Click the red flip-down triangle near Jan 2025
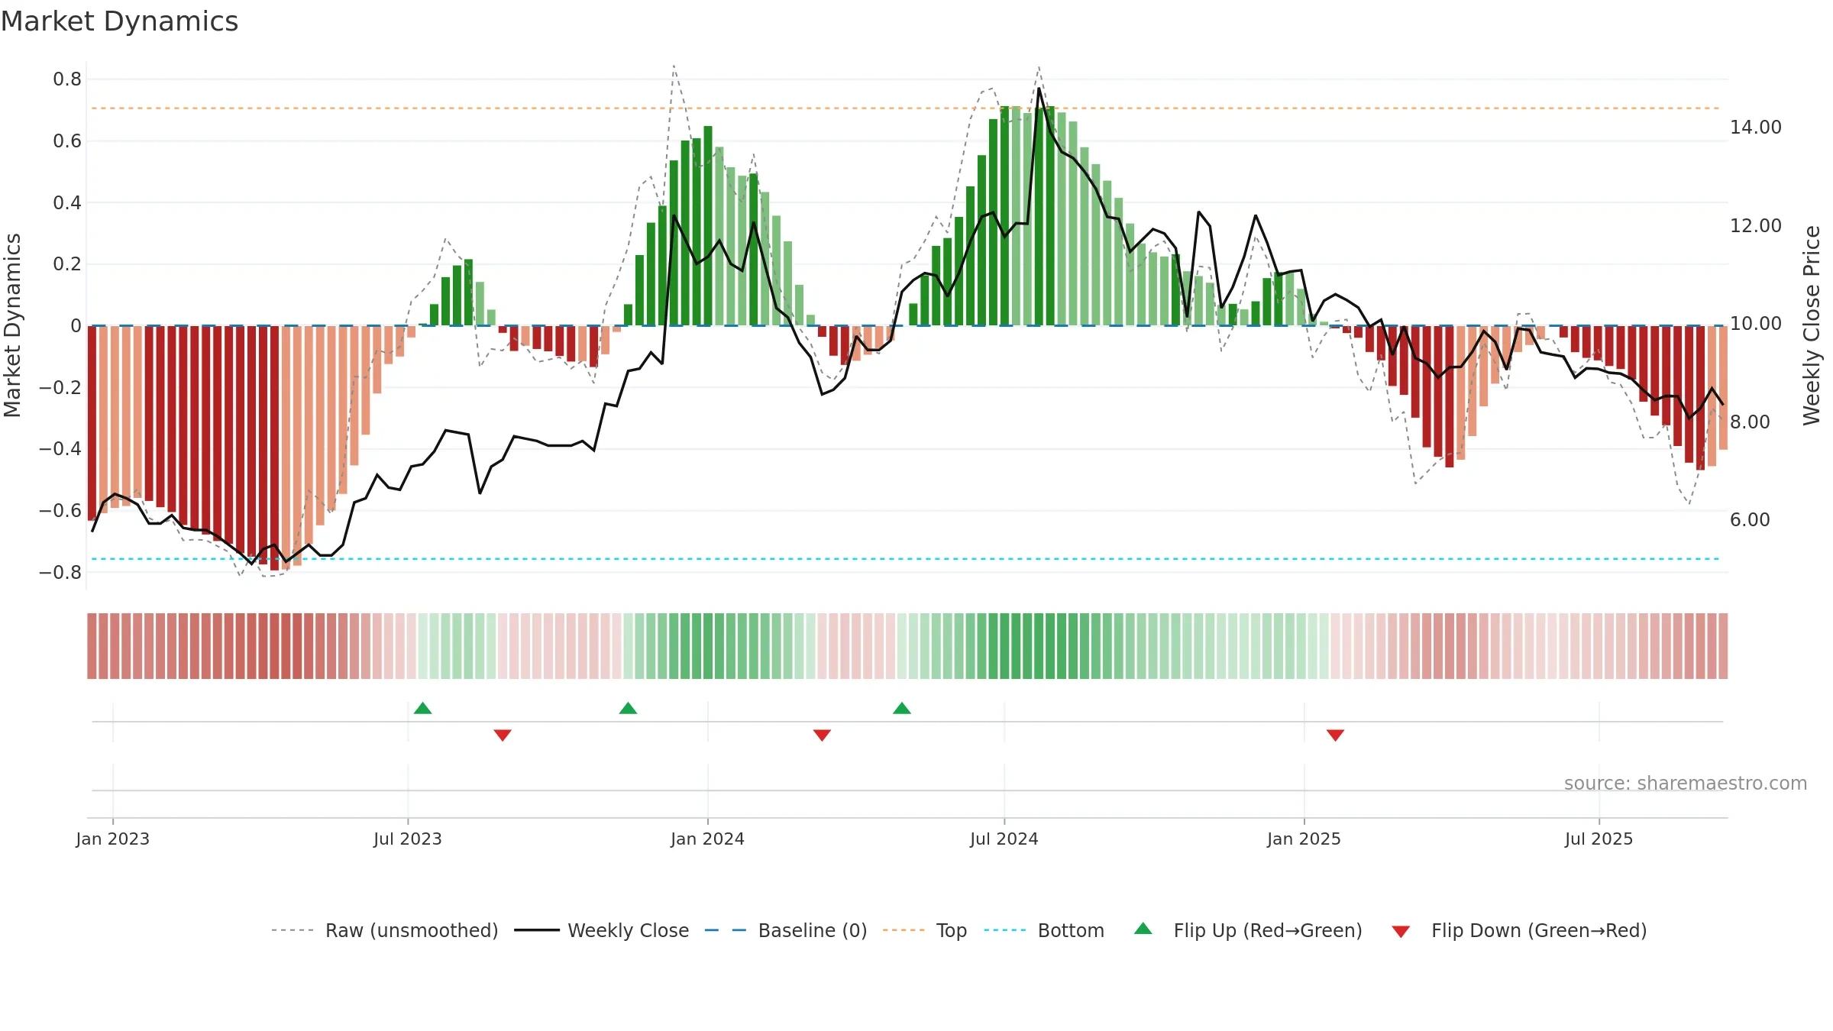 (1335, 735)
